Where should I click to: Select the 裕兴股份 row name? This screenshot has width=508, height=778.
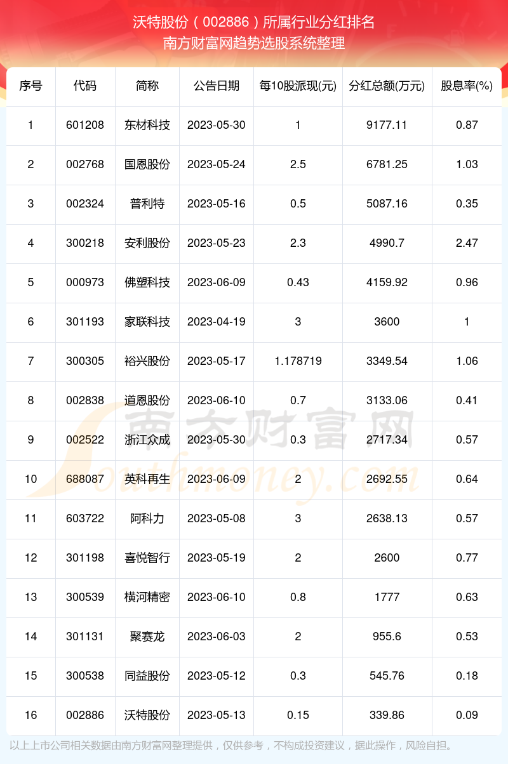click(147, 361)
